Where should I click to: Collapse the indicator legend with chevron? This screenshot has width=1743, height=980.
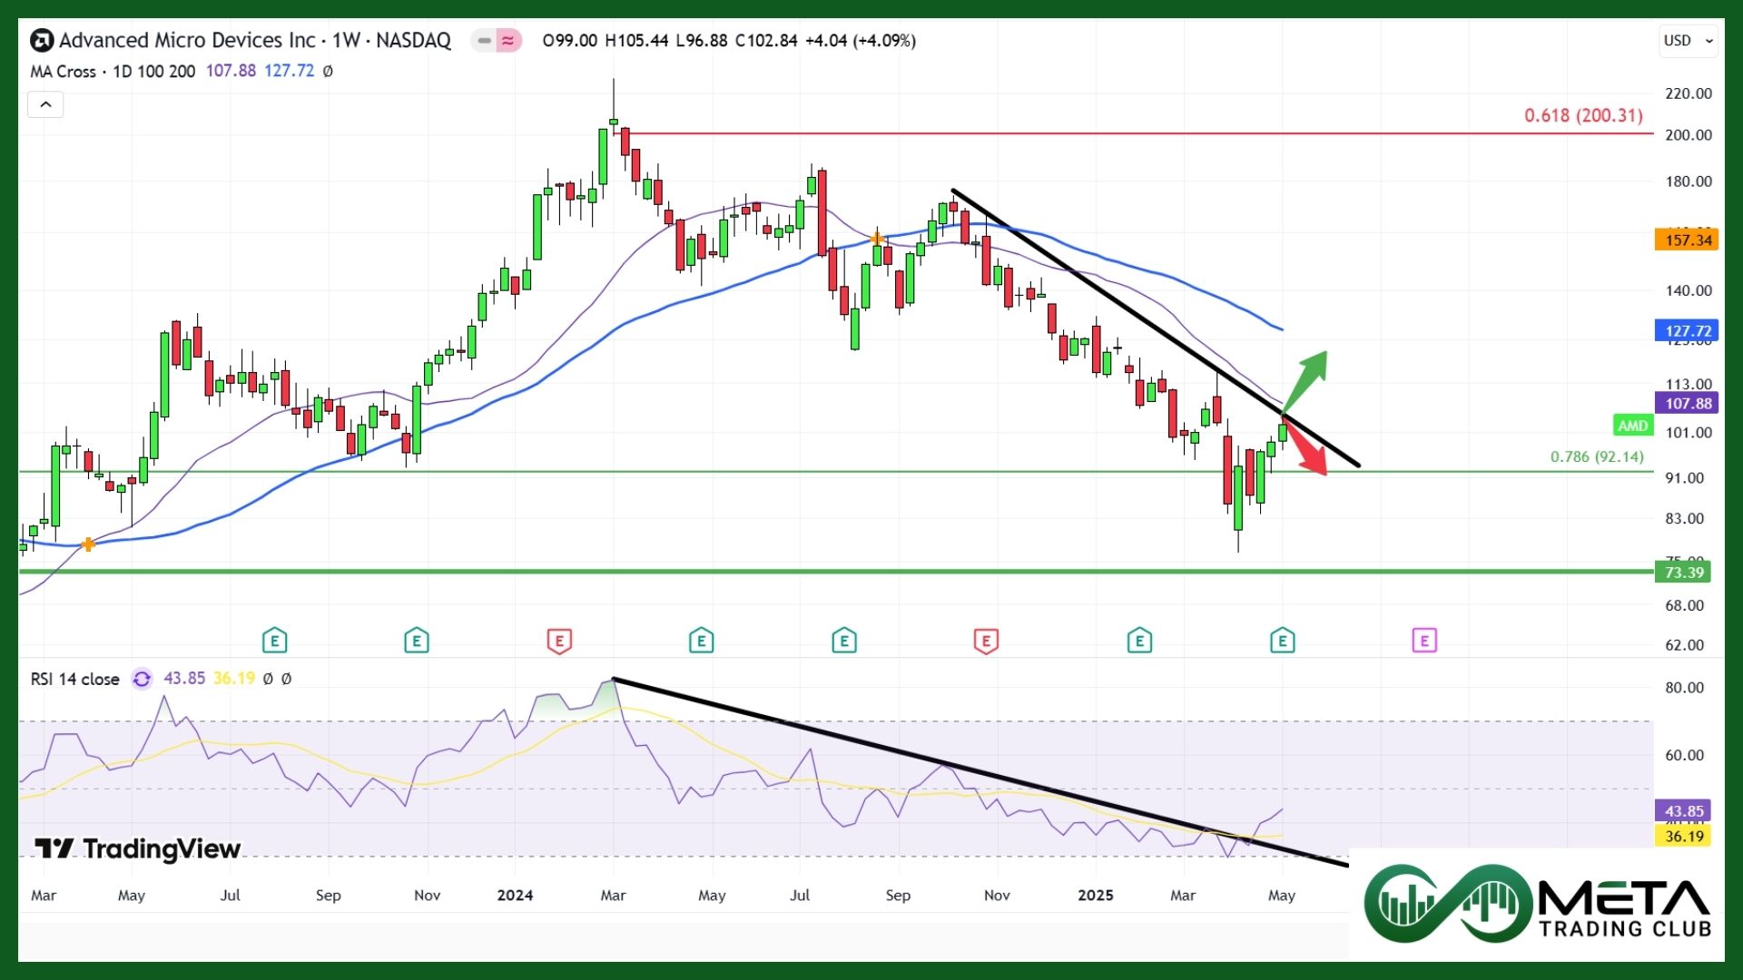(x=45, y=105)
